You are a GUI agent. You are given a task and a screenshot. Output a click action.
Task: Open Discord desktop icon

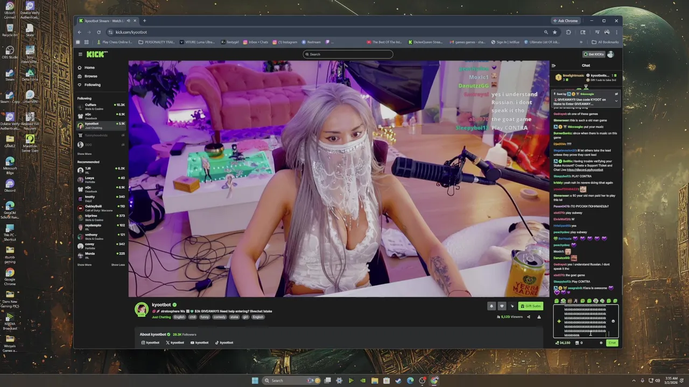[10, 186]
